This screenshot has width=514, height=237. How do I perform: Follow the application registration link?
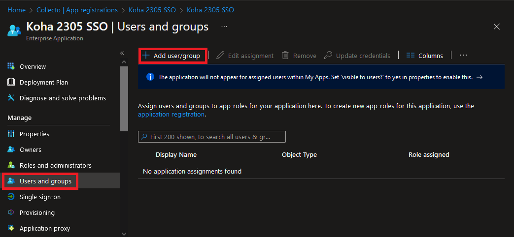click(x=171, y=115)
